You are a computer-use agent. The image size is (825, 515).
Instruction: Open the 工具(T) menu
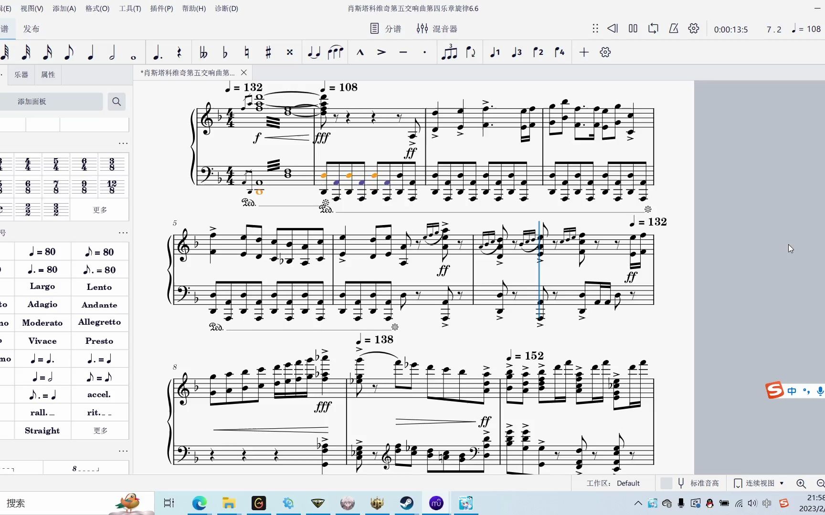tap(130, 9)
